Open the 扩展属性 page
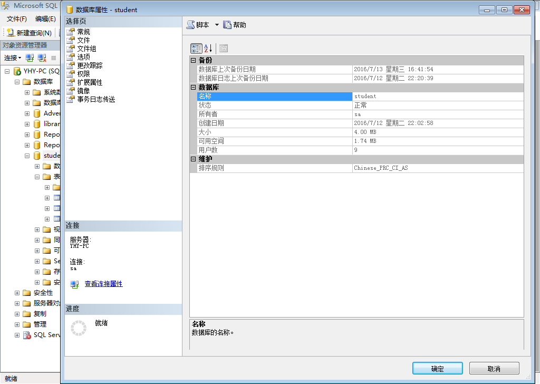Screen dimensions: 540x384 click(x=90, y=82)
